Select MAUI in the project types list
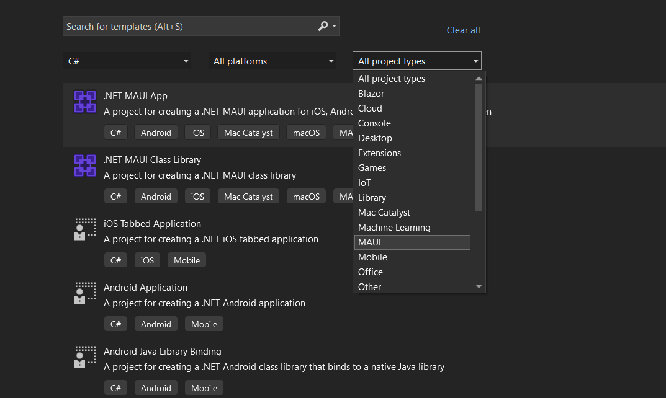The image size is (666, 398). click(412, 242)
